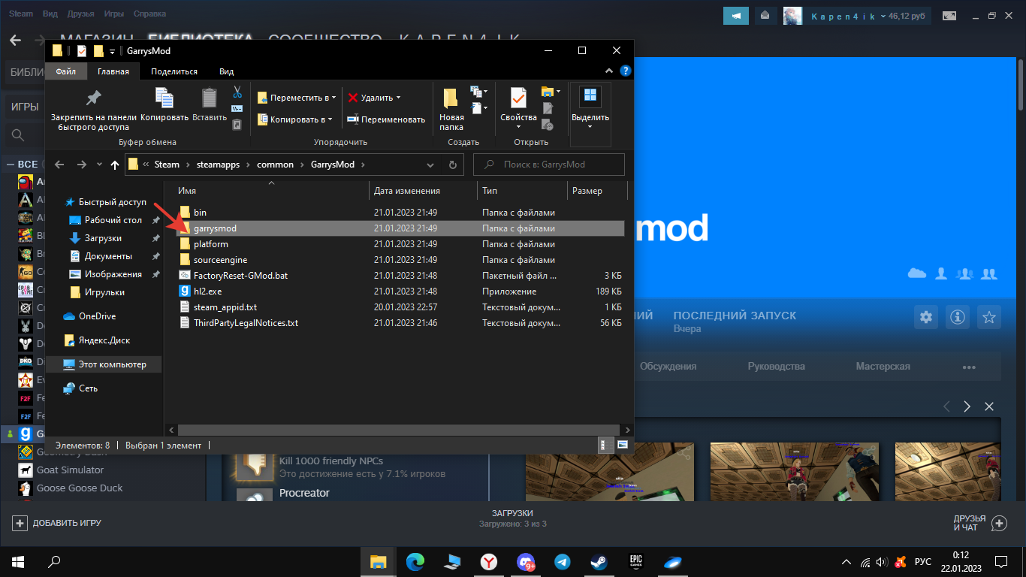Switch Steam to Big Picture mode
This screenshot has width=1026, height=577.
tap(950, 15)
